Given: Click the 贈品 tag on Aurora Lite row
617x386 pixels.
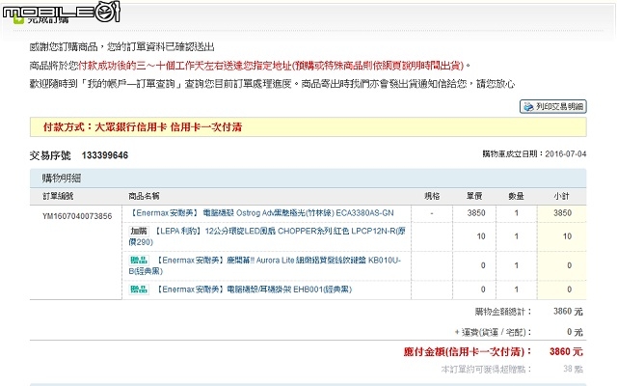Looking at the screenshot, I should tap(139, 260).
